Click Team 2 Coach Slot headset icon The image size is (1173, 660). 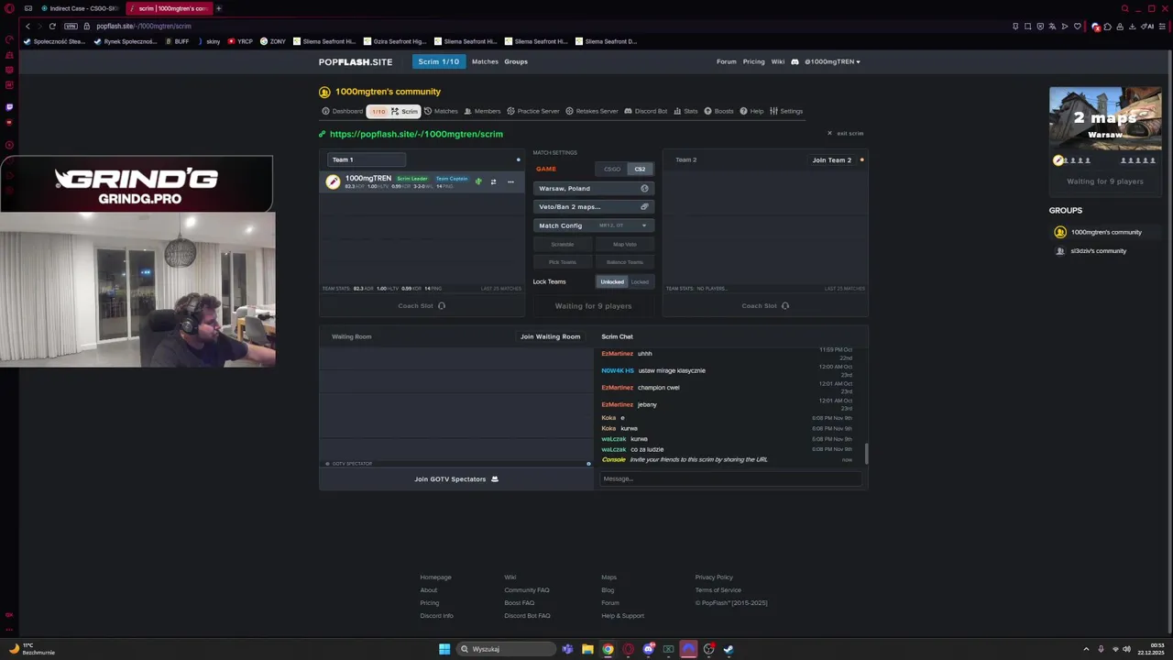(784, 306)
